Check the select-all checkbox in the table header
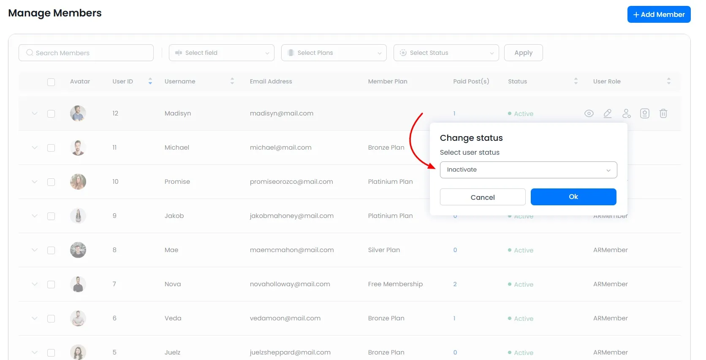The width and height of the screenshot is (706, 360). point(51,82)
